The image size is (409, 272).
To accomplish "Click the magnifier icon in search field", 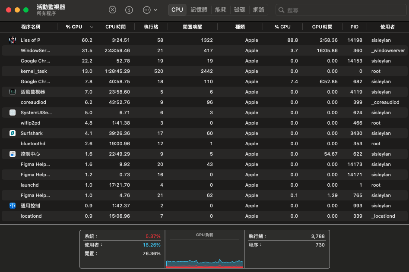I will 281,10.
